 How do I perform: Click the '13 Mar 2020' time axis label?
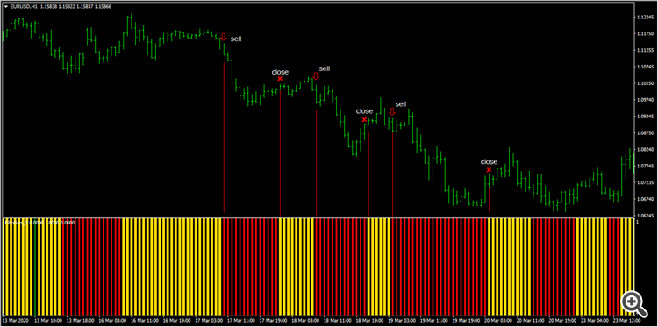[x=15, y=320]
